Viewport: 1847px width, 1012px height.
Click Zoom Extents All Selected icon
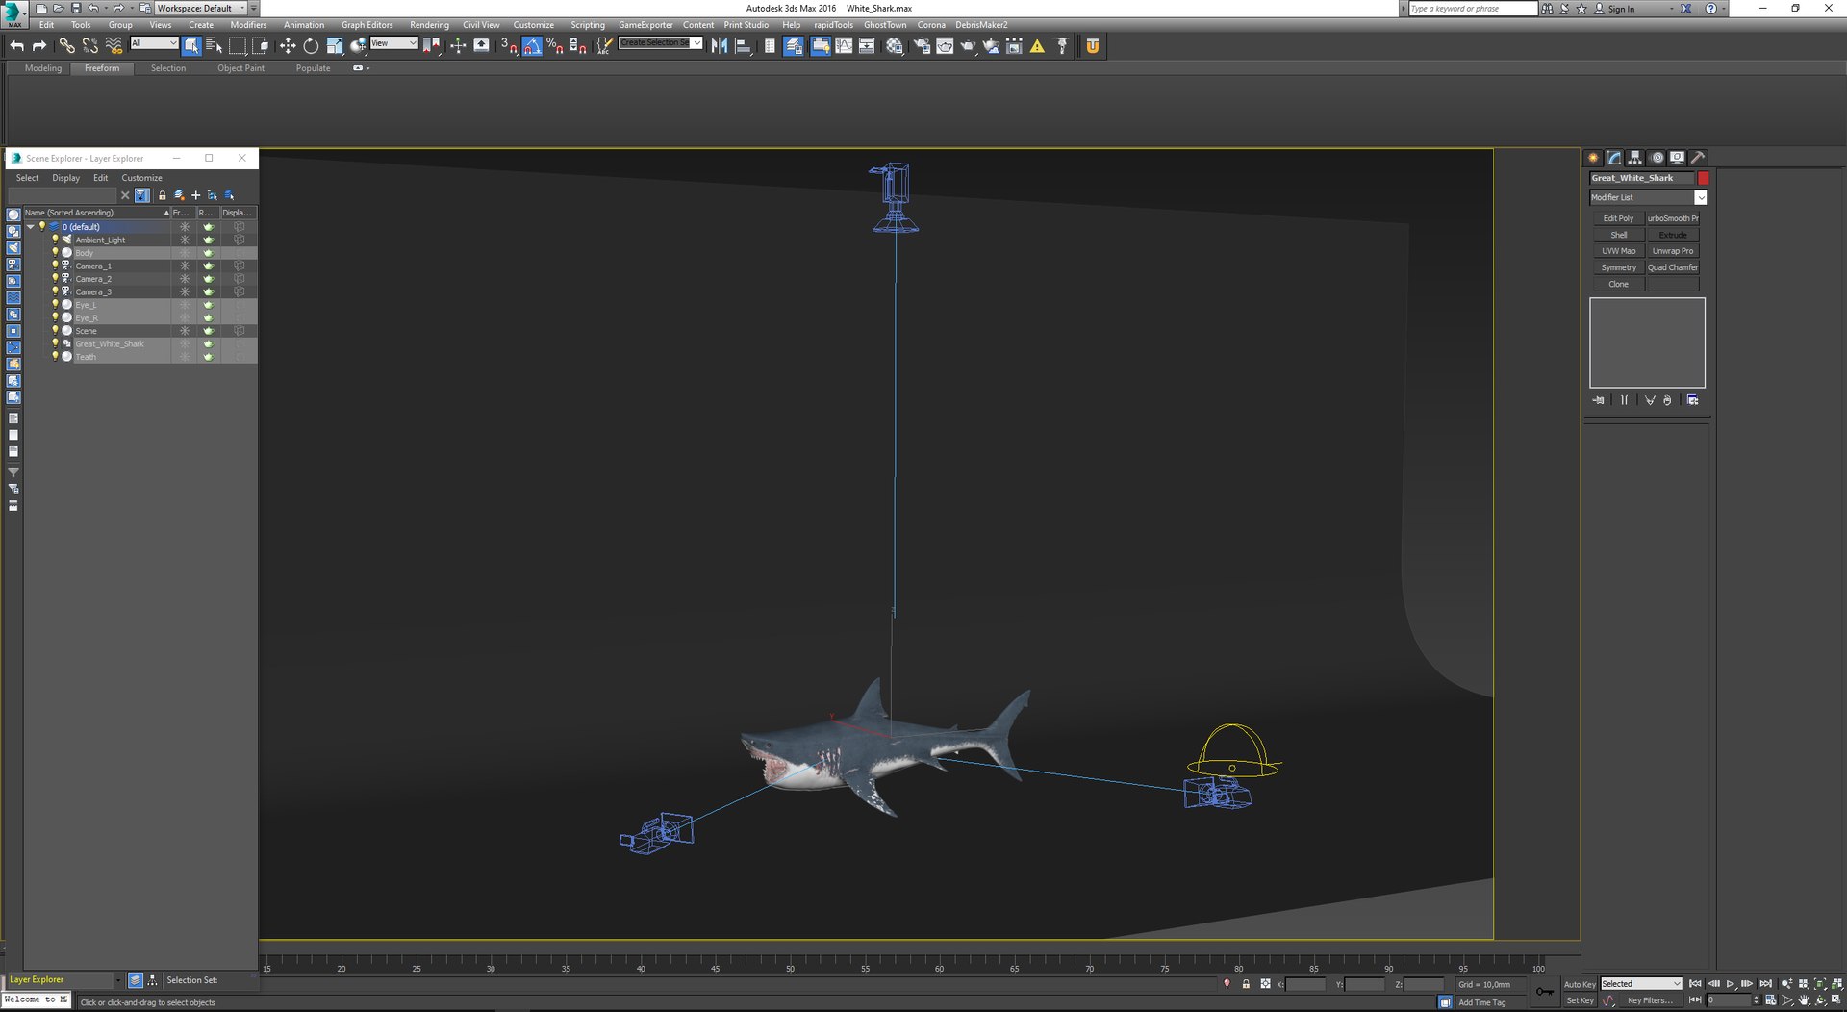1836,984
